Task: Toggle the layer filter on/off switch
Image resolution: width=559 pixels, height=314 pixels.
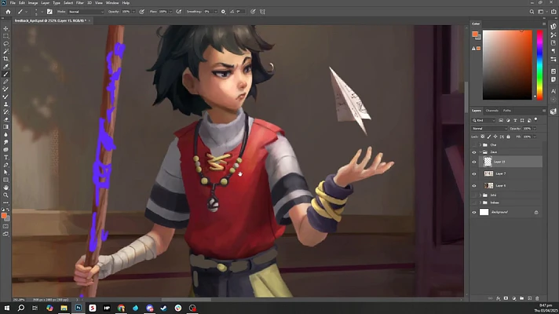Action: 535,120
